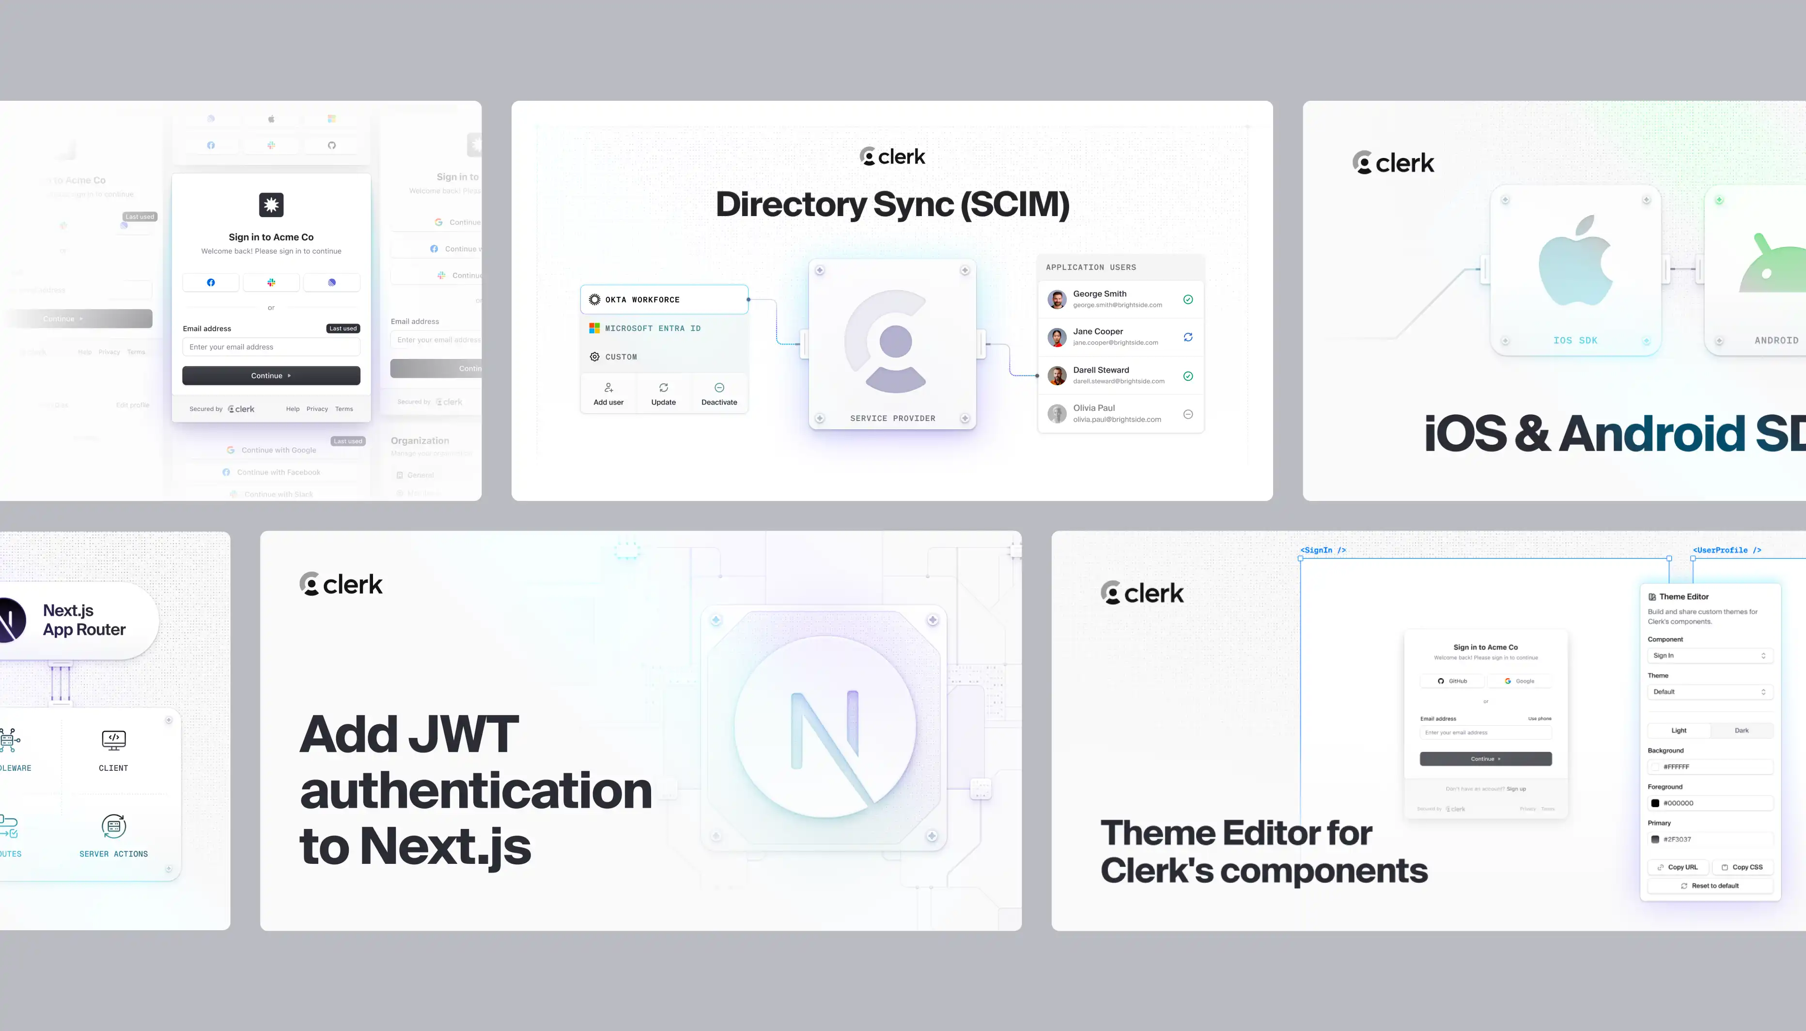
Task: Click Jane Cooper's avatar
Action: tap(1057, 337)
